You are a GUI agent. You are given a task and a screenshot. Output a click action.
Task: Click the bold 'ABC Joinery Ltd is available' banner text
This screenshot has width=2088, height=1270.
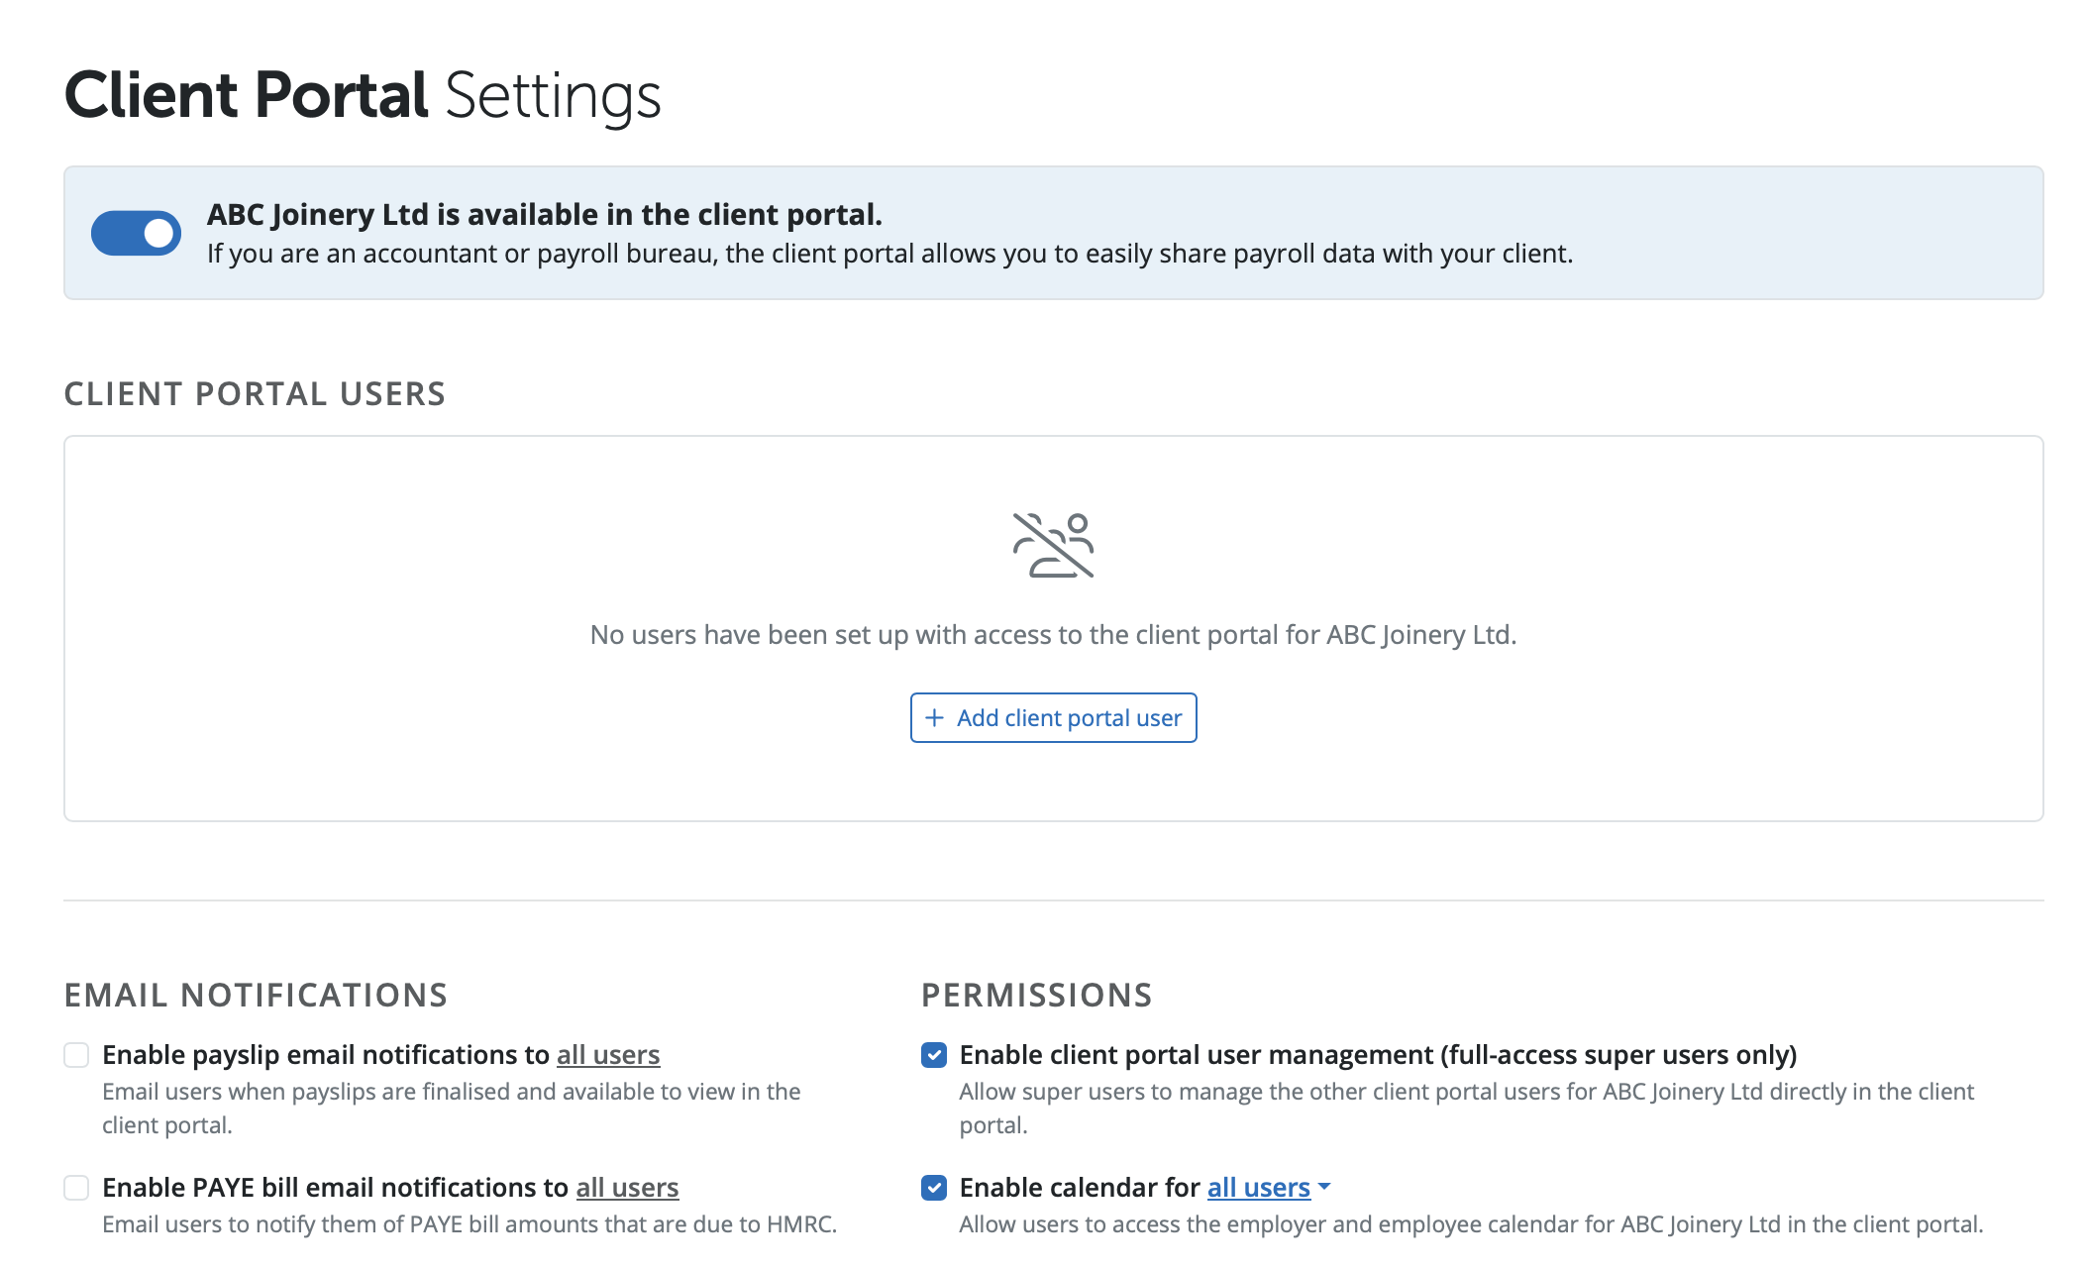pos(544,215)
